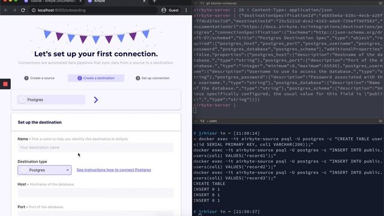This screenshot has width=384, height=216.
Task: Reload the localhost onboarding page
Action: click(x=23, y=10)
